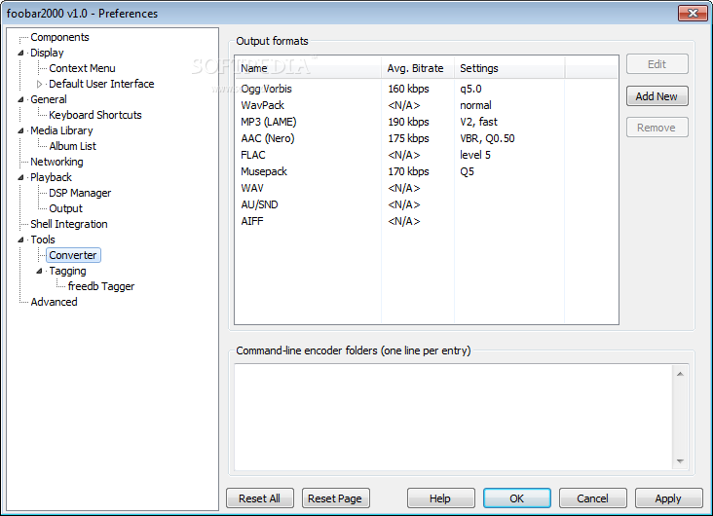Click the 'VBR, Q0.50' settings cell

pos(487,138)
